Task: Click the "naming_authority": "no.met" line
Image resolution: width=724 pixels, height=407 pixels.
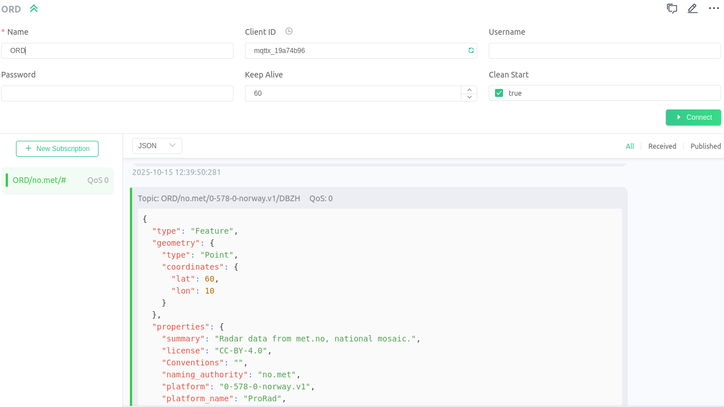Action: tap(231, 375)
